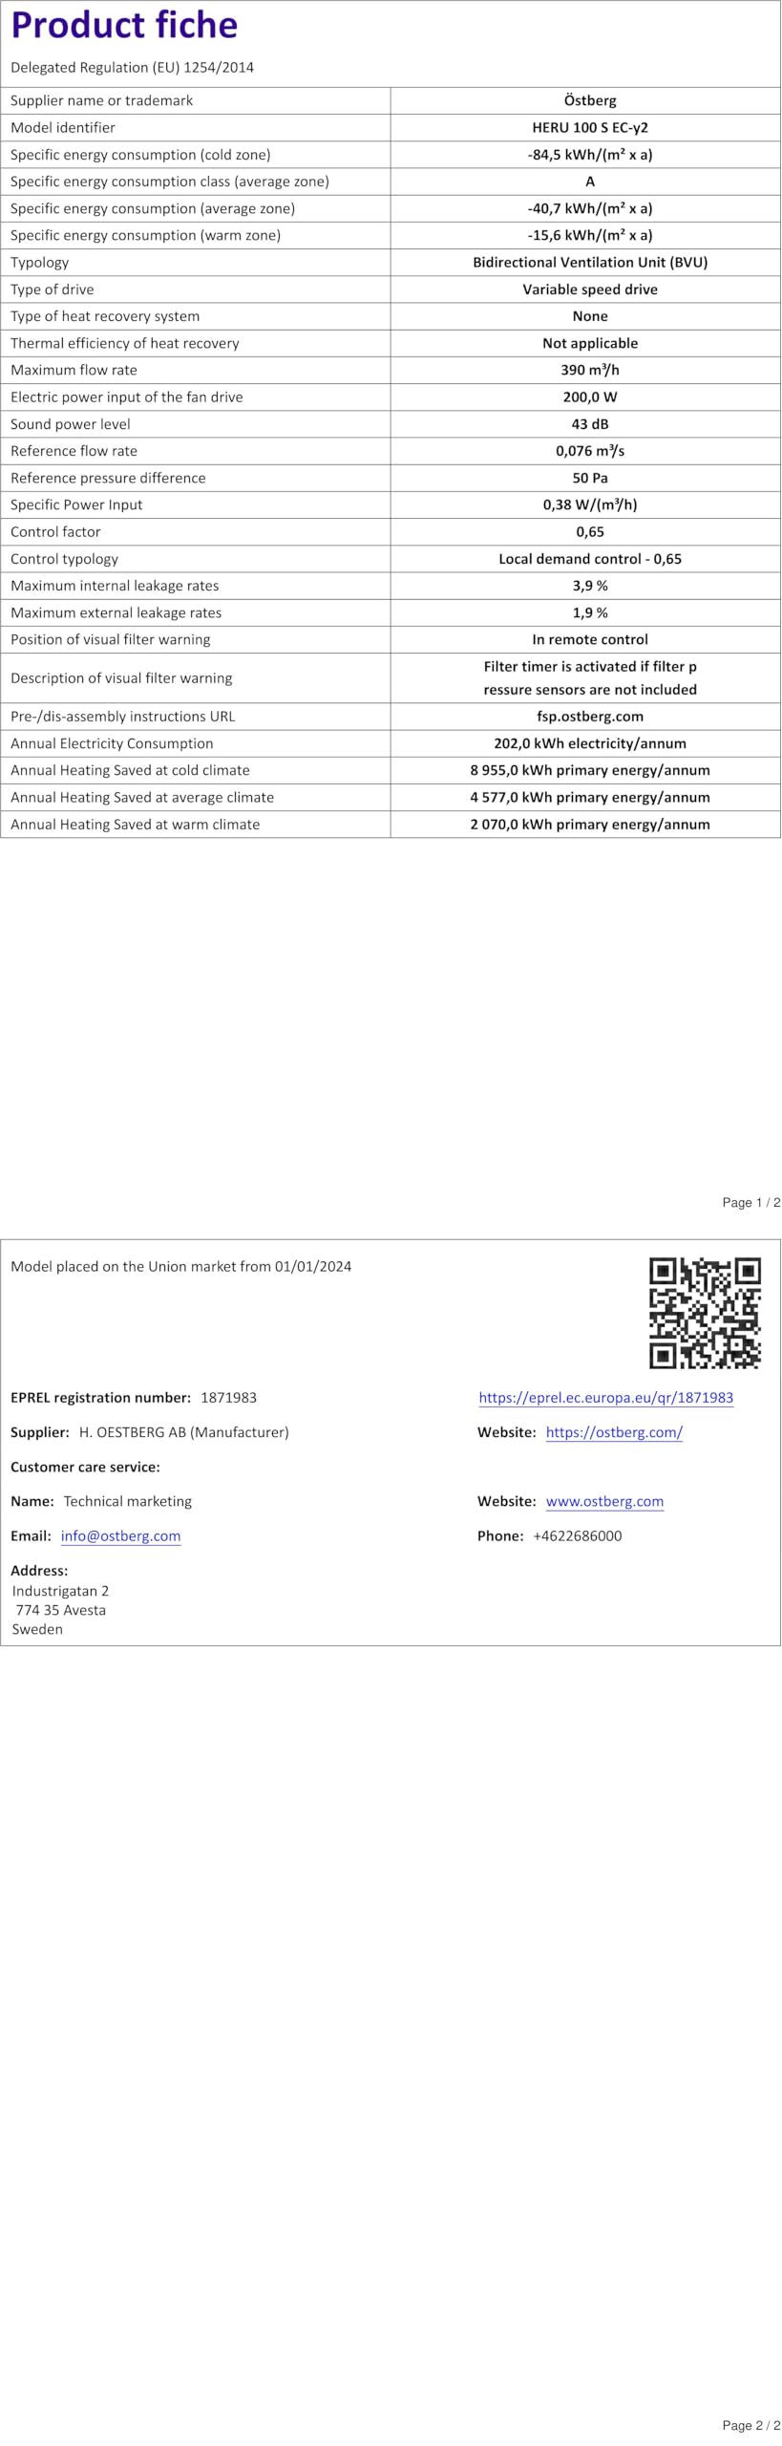Click 'Bidirectional Ventilation Unit (BVU)' cell
This screenshot has width=782, height=2446.
click(590, 262)
